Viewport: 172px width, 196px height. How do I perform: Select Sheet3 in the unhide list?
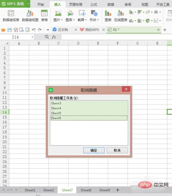click(89, 103)
